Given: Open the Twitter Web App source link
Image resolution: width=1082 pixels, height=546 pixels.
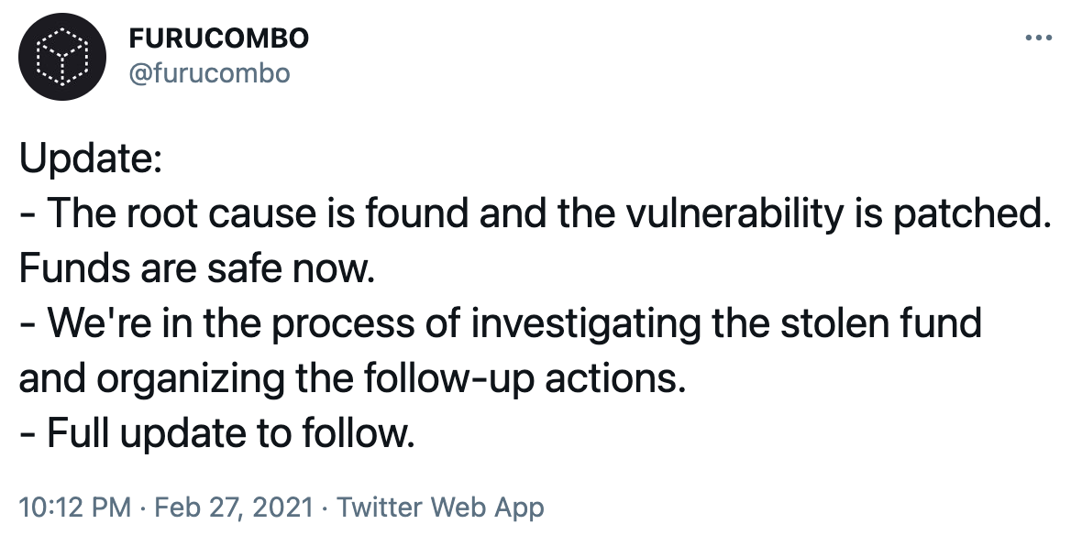Looking at the screenshot, I should point(440,507).
